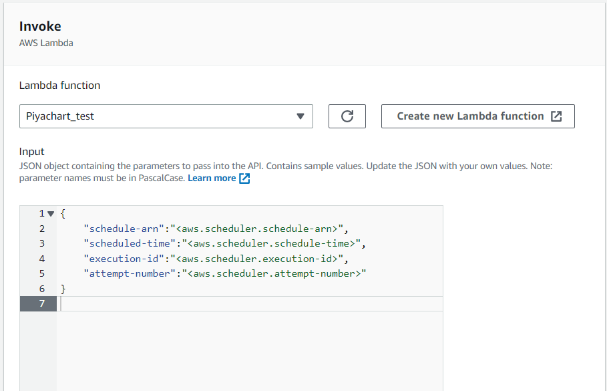Click line number 4 in editor gutter
Viewport: 607px width, 391px height.
click(x=41, y=259)
